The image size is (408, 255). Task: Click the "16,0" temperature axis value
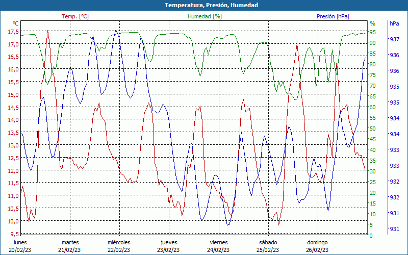click(13, 69)
